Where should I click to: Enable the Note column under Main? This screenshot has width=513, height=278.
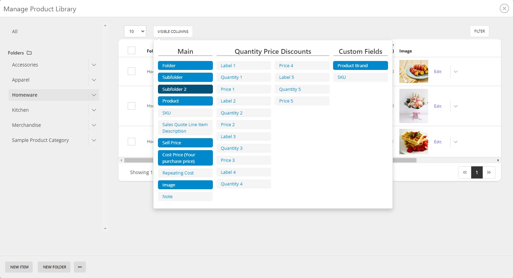(x=185, y=196)
